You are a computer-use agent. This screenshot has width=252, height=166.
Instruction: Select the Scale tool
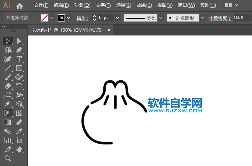[x=8, y=95]
